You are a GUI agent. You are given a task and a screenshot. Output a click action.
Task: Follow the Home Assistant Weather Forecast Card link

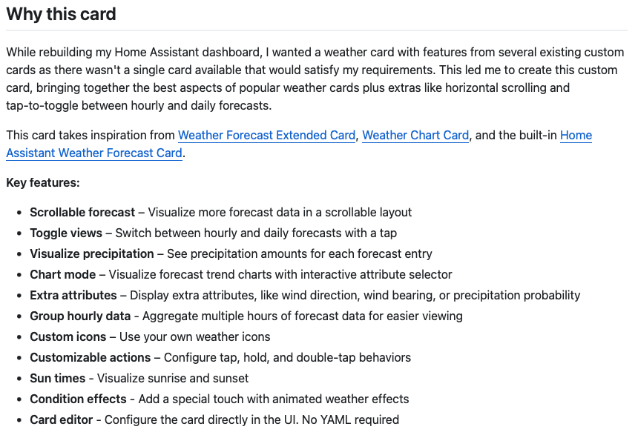(94, 153)
